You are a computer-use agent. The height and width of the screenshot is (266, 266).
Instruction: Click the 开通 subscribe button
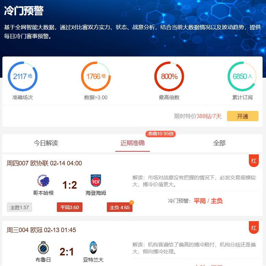click(243, 116)
